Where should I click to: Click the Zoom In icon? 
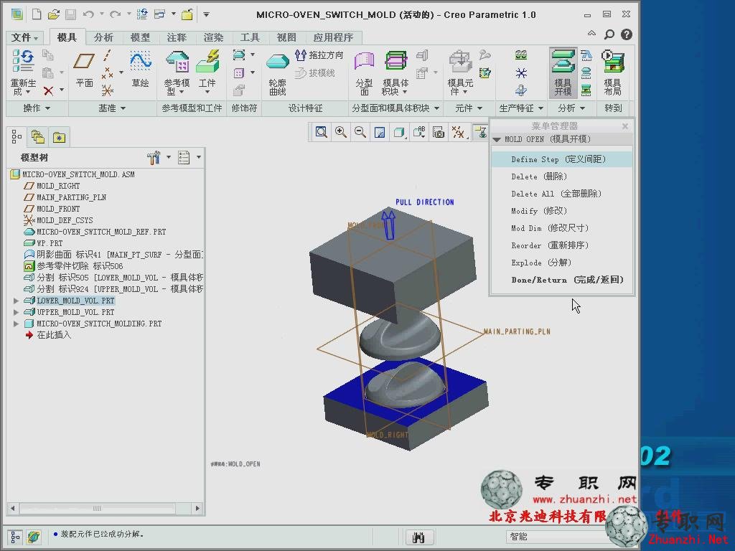pyautogui.click(x=341, y=132)
